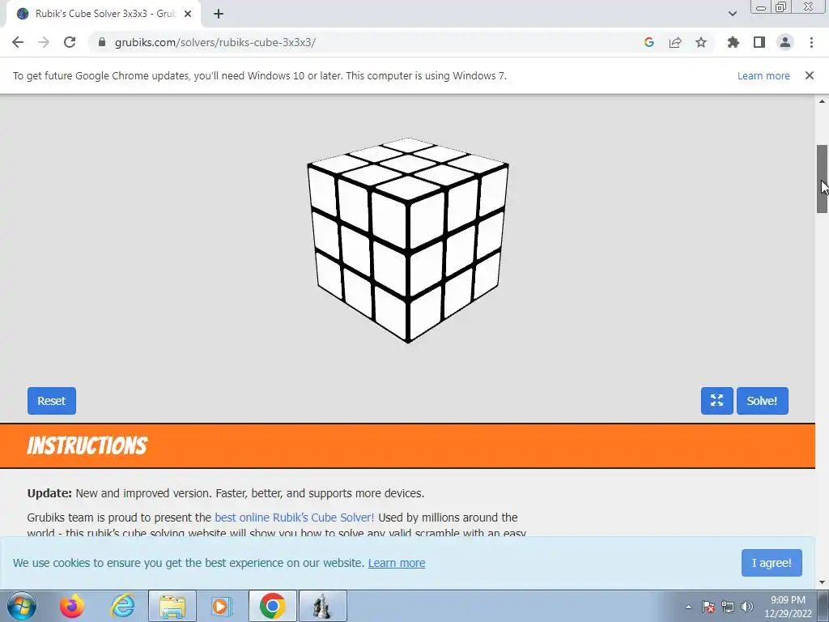Screen dimensions: 829x622
Task: Open the Chrome three-dot menu
Action: [x=811, y=42]
